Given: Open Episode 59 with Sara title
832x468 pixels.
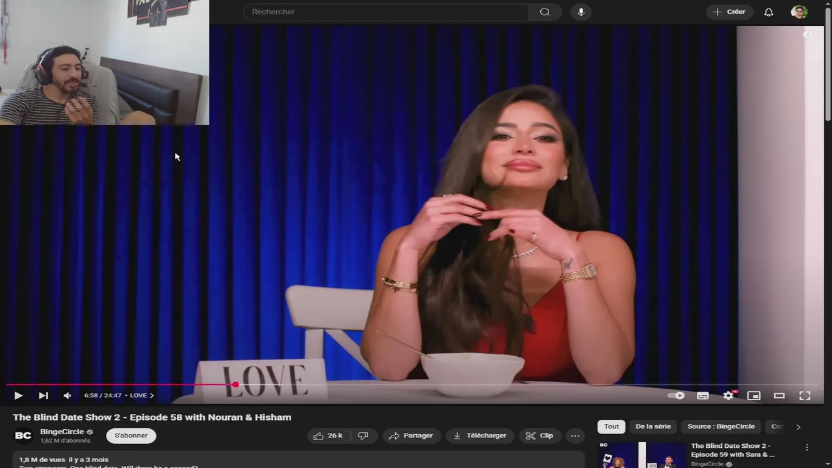Looking at the screenshot, I should [x=733, y=450].
